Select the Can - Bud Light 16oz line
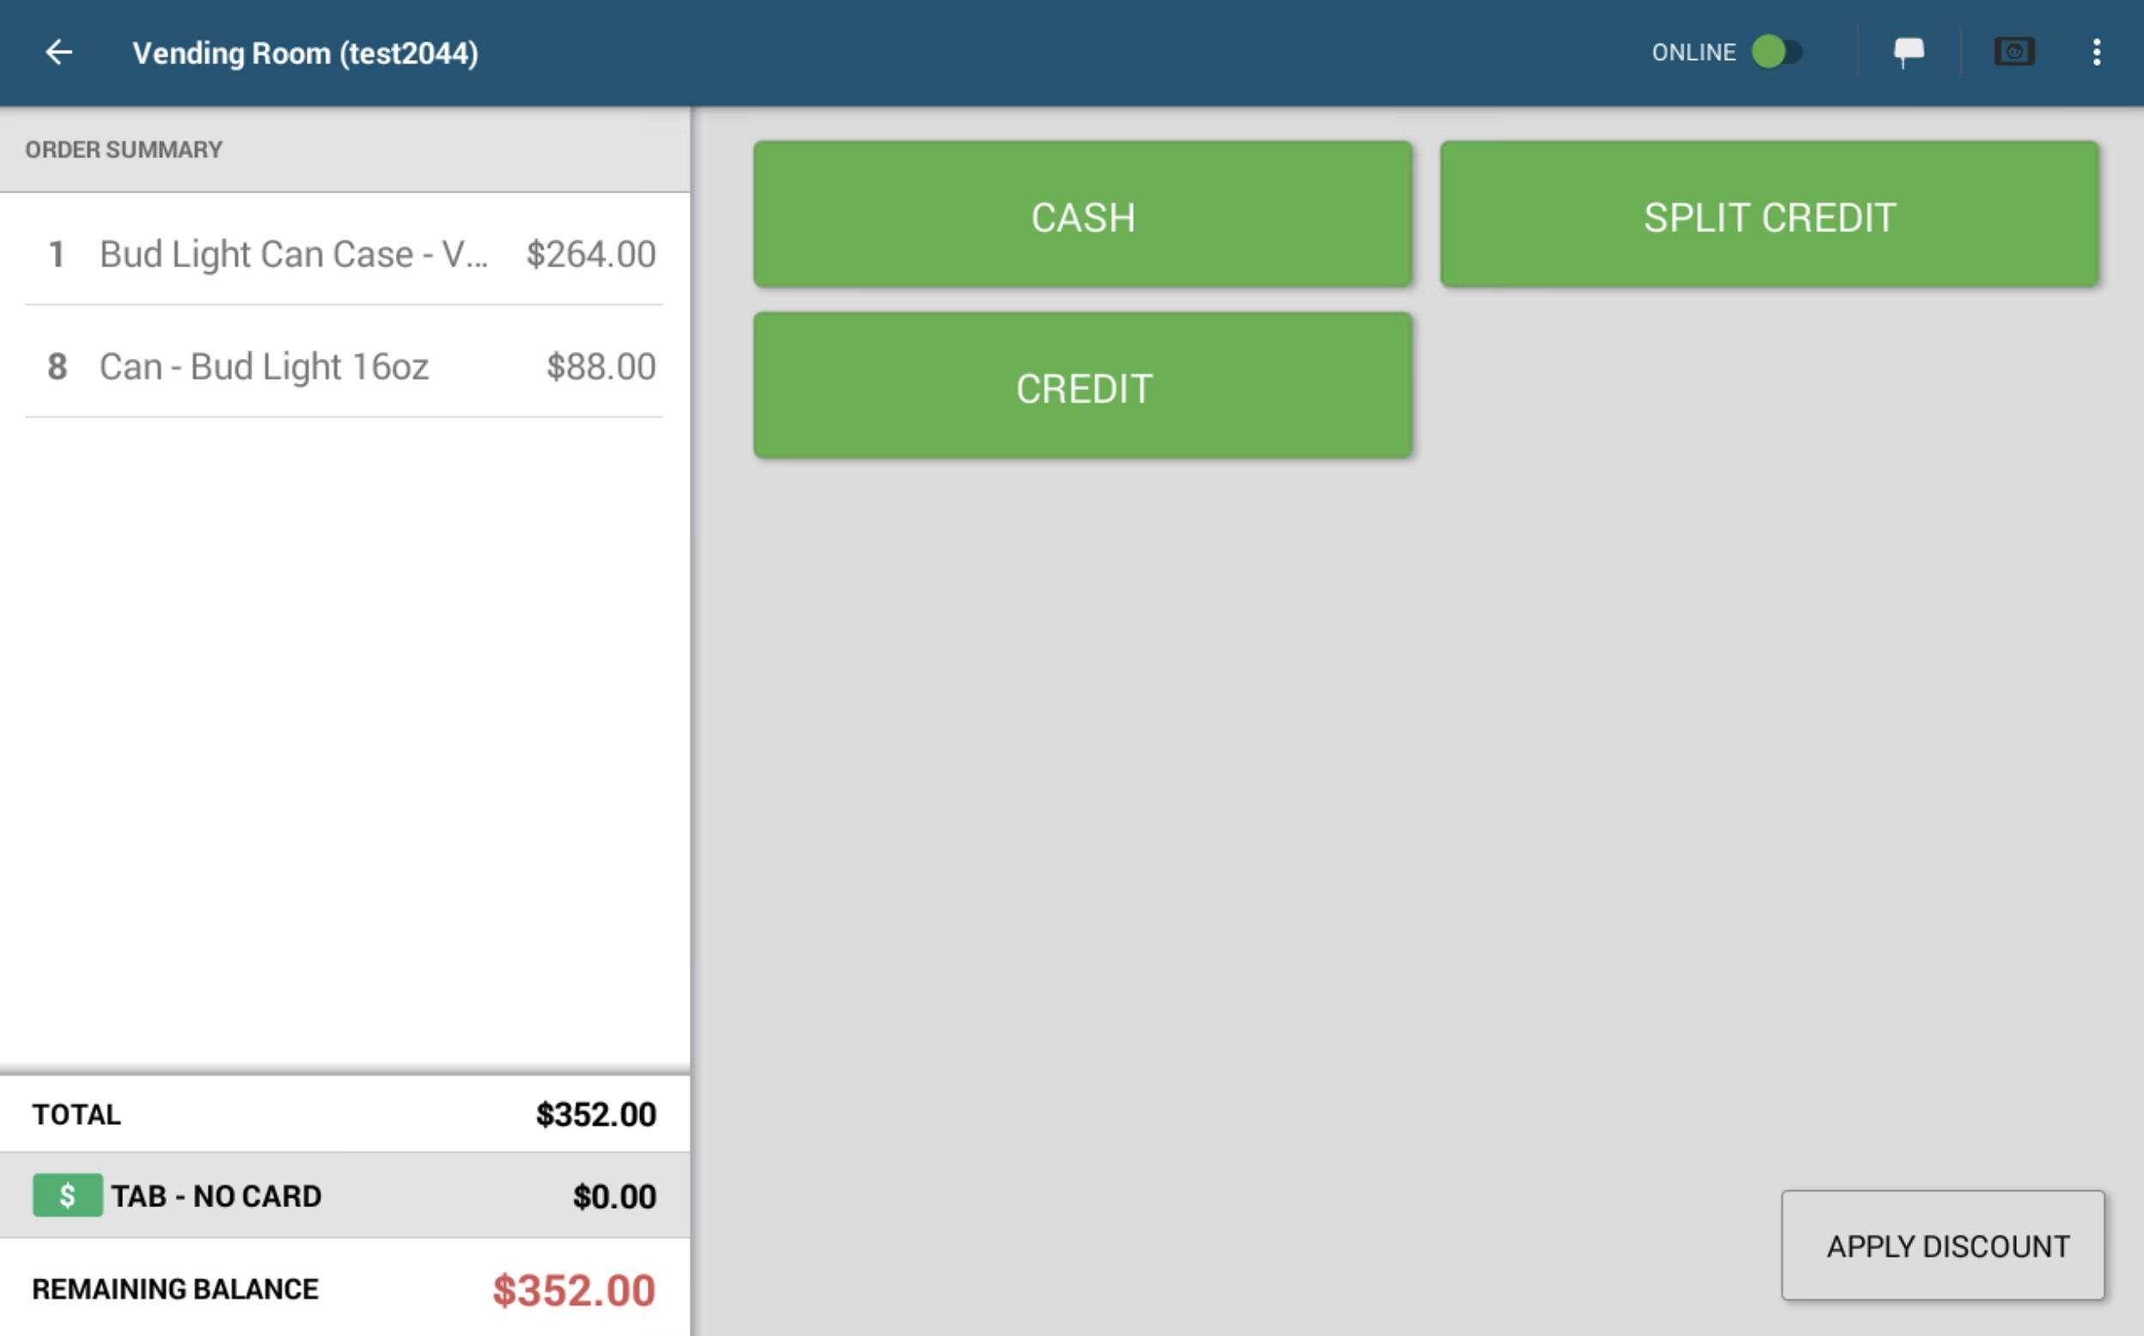 344,366
